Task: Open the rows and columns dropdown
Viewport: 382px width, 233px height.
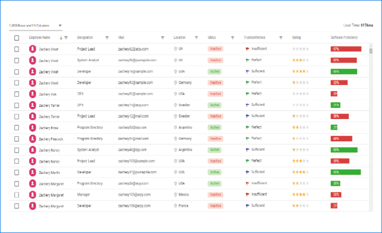Action: click(36, 25)
